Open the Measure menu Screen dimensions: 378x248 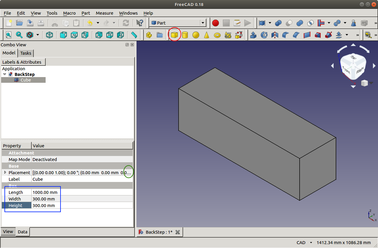pyautogui.click(x=104, y=13)
